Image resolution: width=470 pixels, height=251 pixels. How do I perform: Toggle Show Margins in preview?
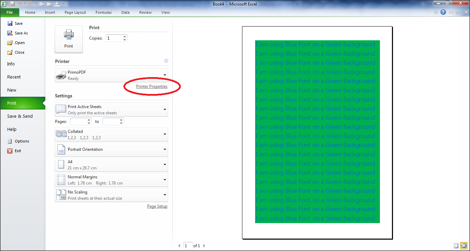[456, 245]
